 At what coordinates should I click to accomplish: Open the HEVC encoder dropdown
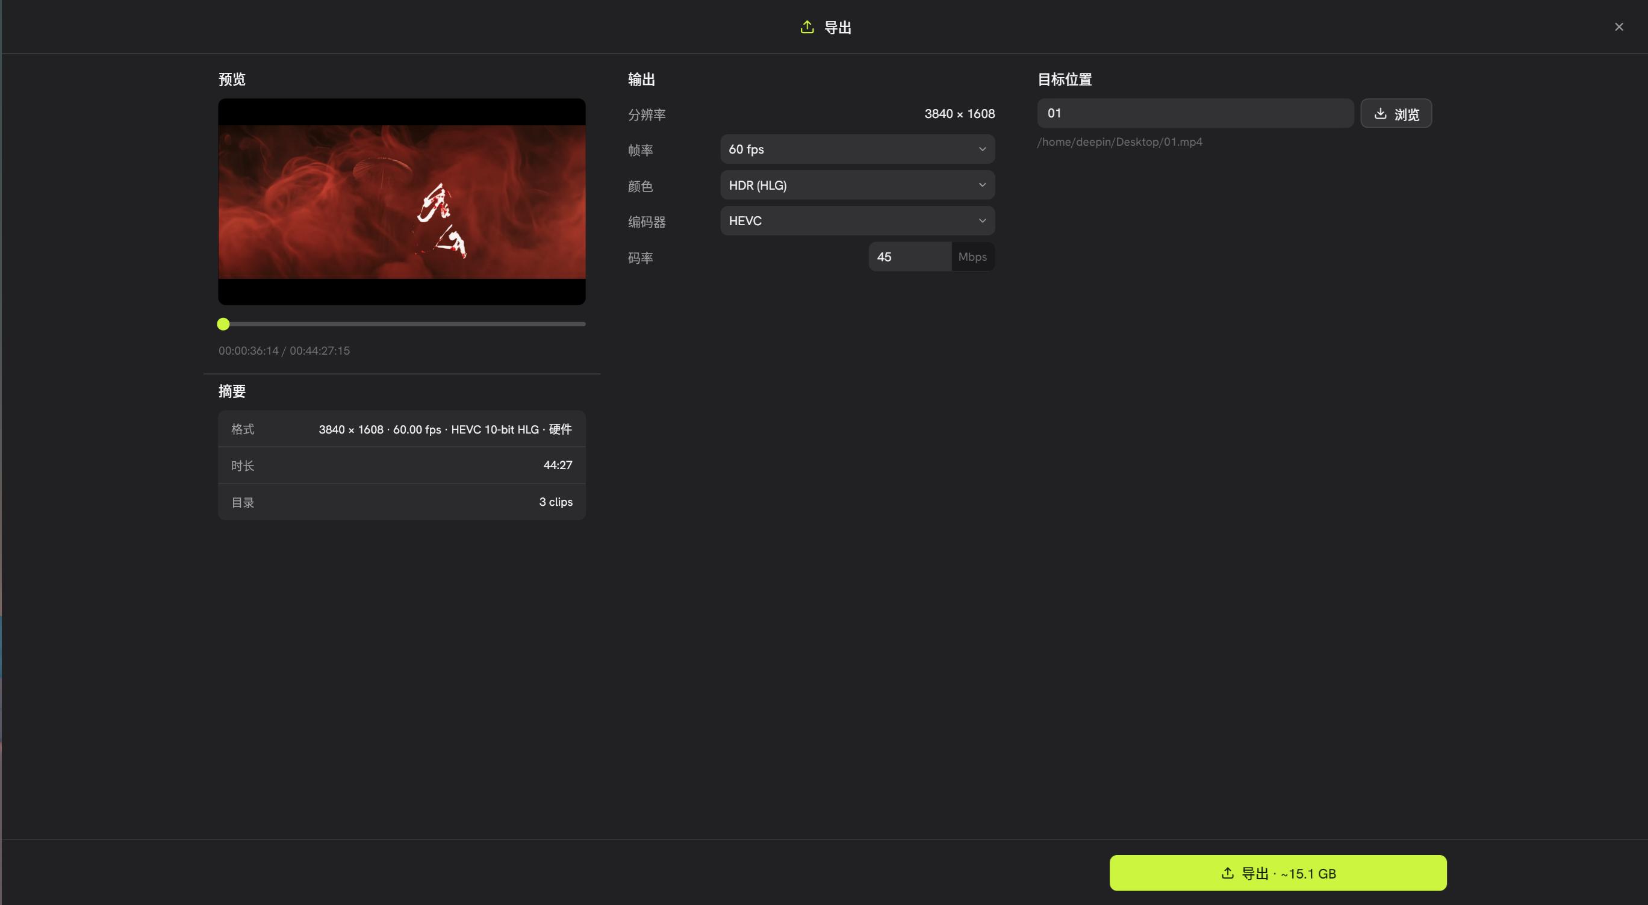pyautogui.click(x=857, y=220)
